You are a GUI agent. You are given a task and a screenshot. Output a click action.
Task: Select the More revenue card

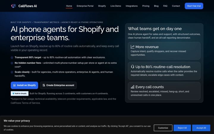(x=164, y=51)
